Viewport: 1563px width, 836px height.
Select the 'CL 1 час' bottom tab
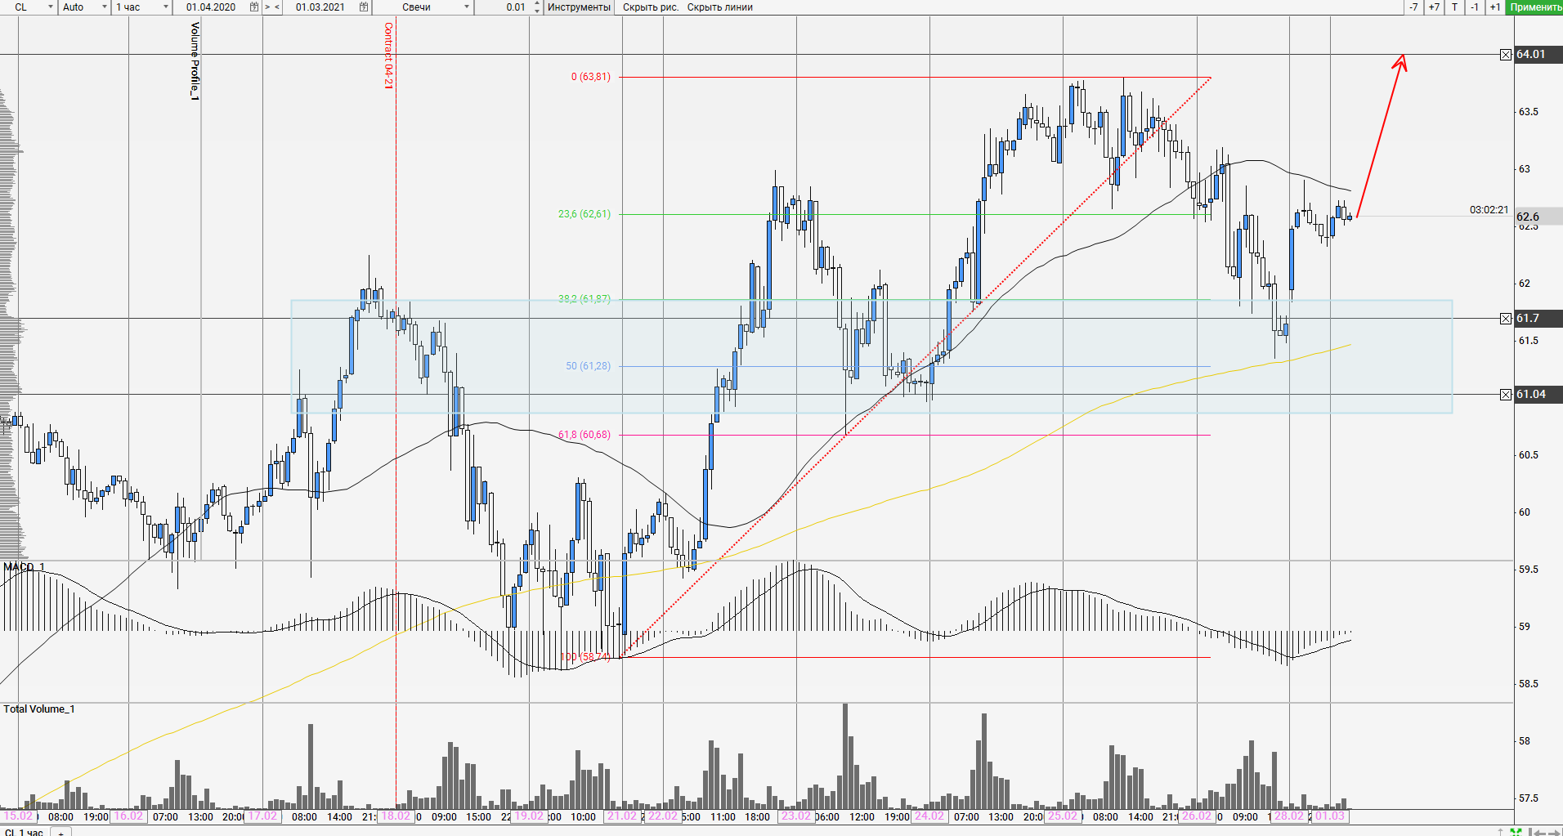(x=24, y=832)
